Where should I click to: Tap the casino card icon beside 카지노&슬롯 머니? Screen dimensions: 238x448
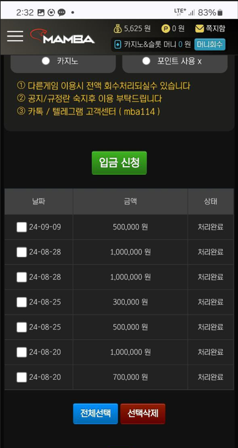coord(117,45)
